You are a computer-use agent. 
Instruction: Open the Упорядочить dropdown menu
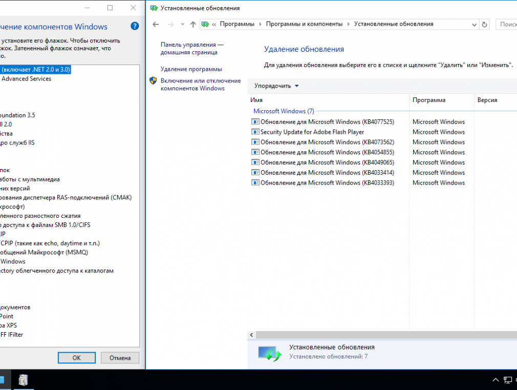(x=276, y=86)
